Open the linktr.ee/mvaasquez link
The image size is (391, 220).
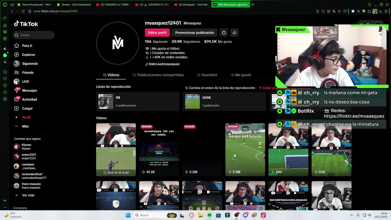(164, 64)
